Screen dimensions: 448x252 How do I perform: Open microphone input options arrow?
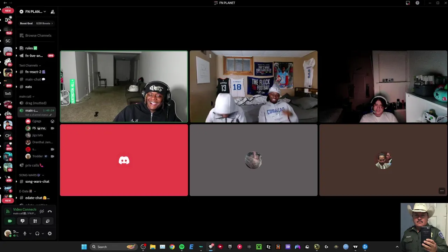pyautogui.click(x=30, y=233)
